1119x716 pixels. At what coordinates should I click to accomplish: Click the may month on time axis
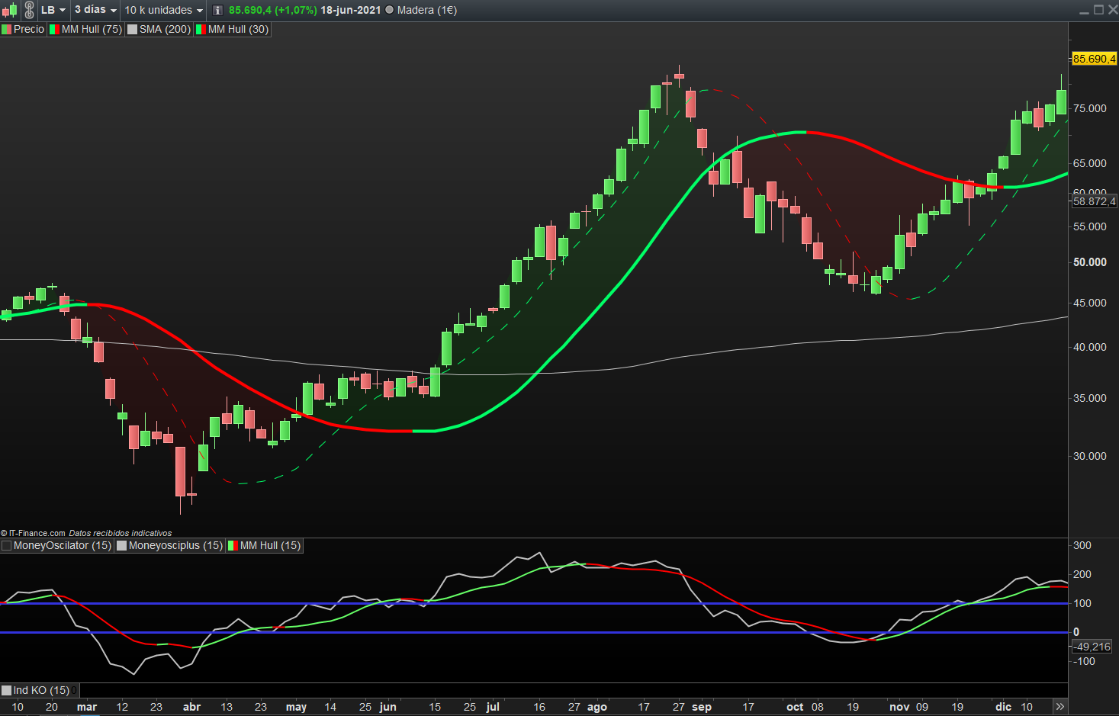[x=296, y=707]
